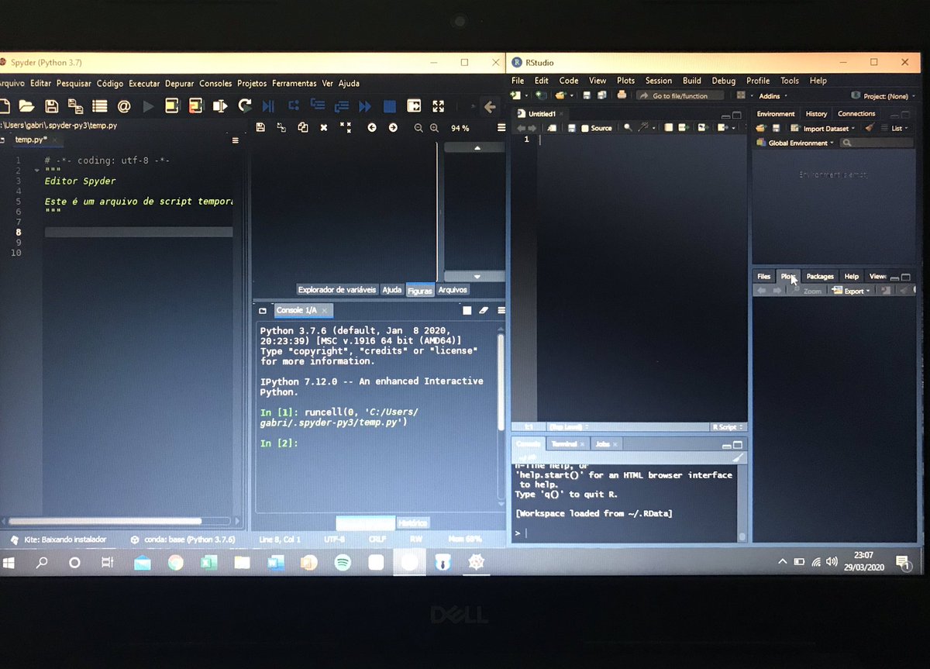Fullscreen mode icon in Spyder toolbar
The width and height of the screenshot is (930, 669).
pyautogui.click(x=439, y=106)
